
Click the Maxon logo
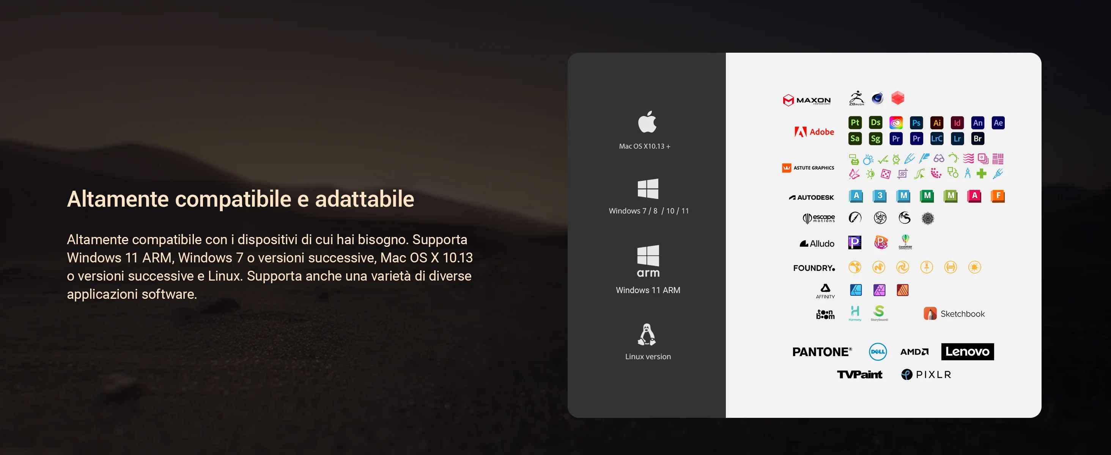pos(807,100)
